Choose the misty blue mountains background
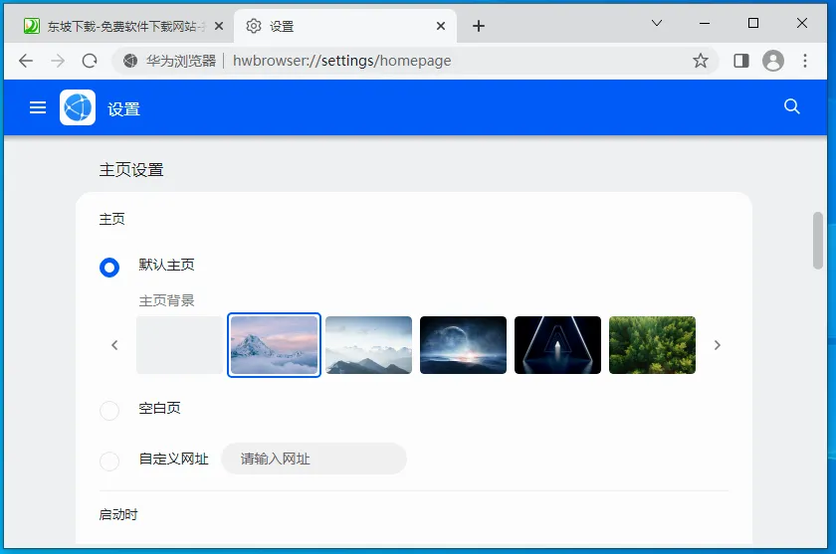 [x=368, y=345]
